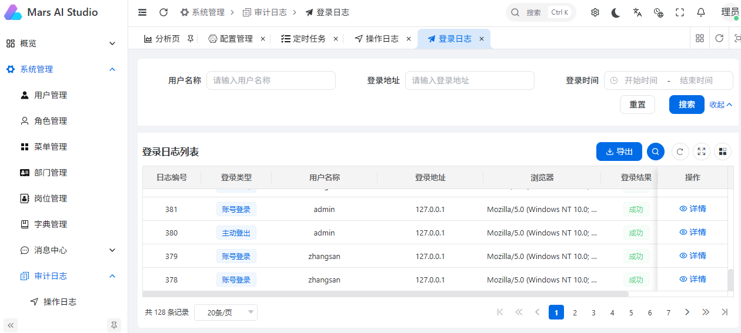Open the 20条/页 page size dropdown
Image resolution: width=741 pixels, height=333 pixels.
point(226,312)
